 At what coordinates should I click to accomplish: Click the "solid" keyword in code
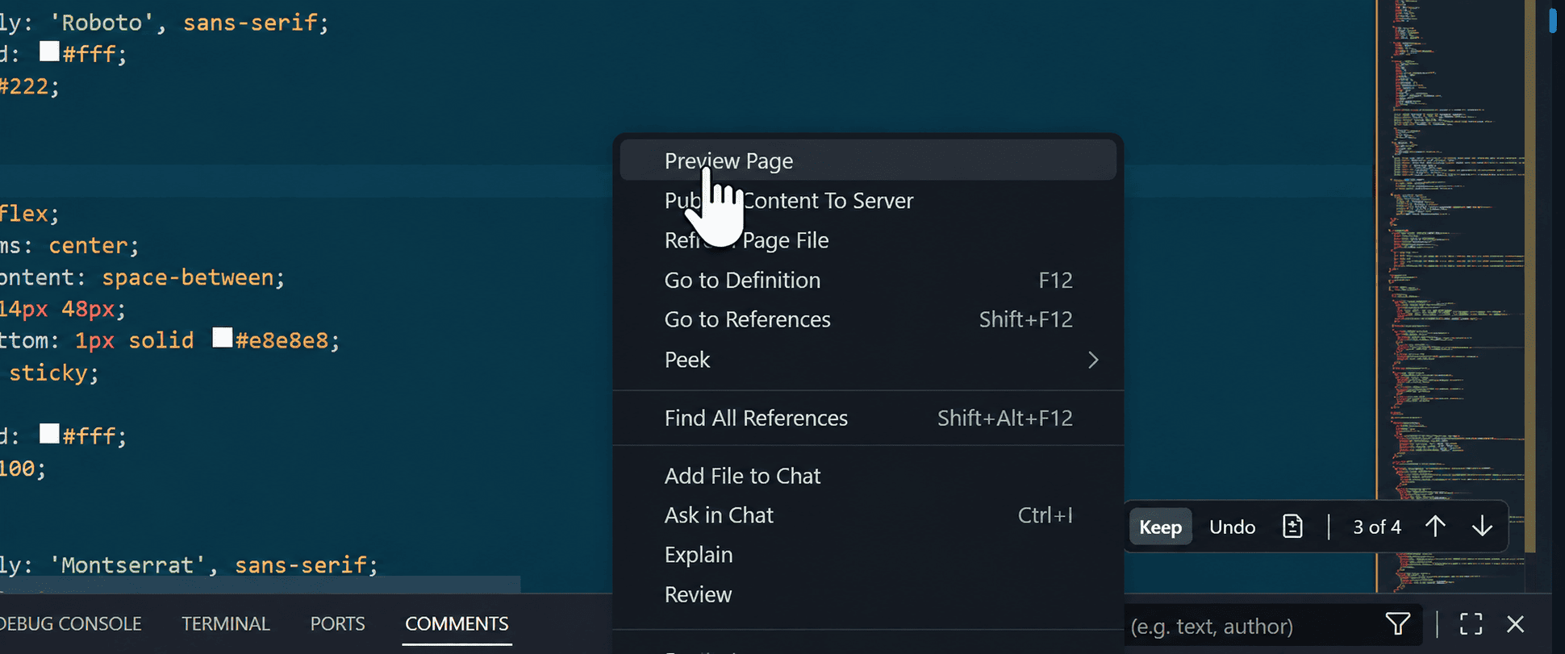[161, 340]
